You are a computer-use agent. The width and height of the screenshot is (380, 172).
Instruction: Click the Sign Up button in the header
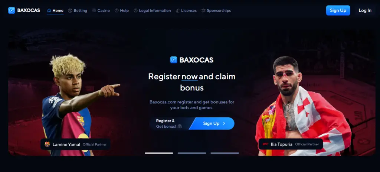(x=338, y=10)
